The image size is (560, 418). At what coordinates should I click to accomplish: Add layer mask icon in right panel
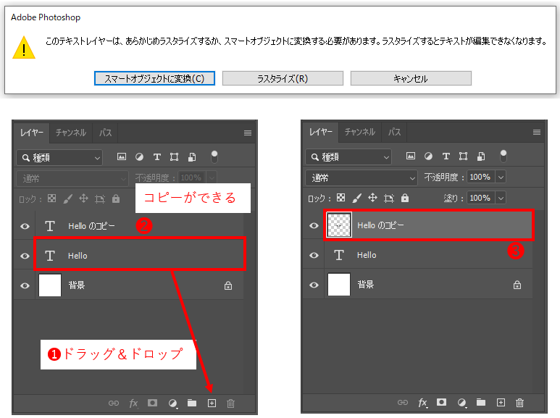pyautogui.click(x=441, y=402)
